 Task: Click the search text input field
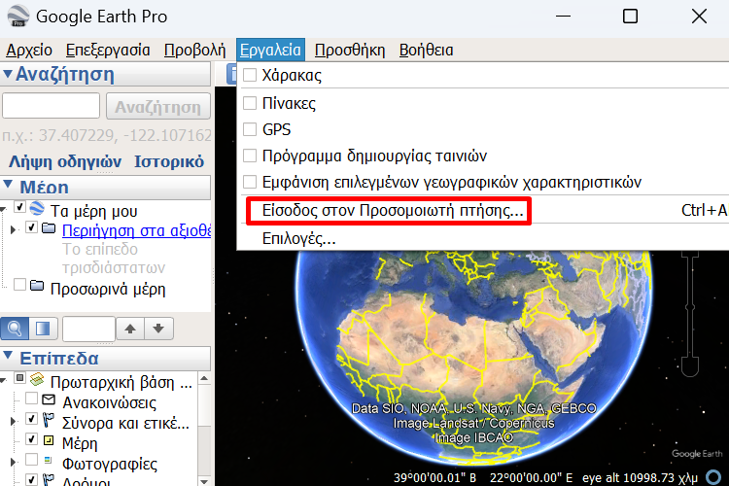coord(52,106)
